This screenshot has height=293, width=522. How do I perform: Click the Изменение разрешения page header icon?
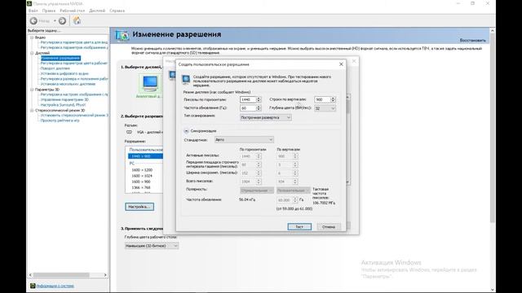tap(122, 35)
